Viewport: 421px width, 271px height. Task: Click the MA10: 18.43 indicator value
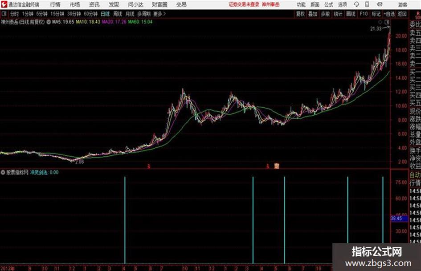click(x=88, y=22)
